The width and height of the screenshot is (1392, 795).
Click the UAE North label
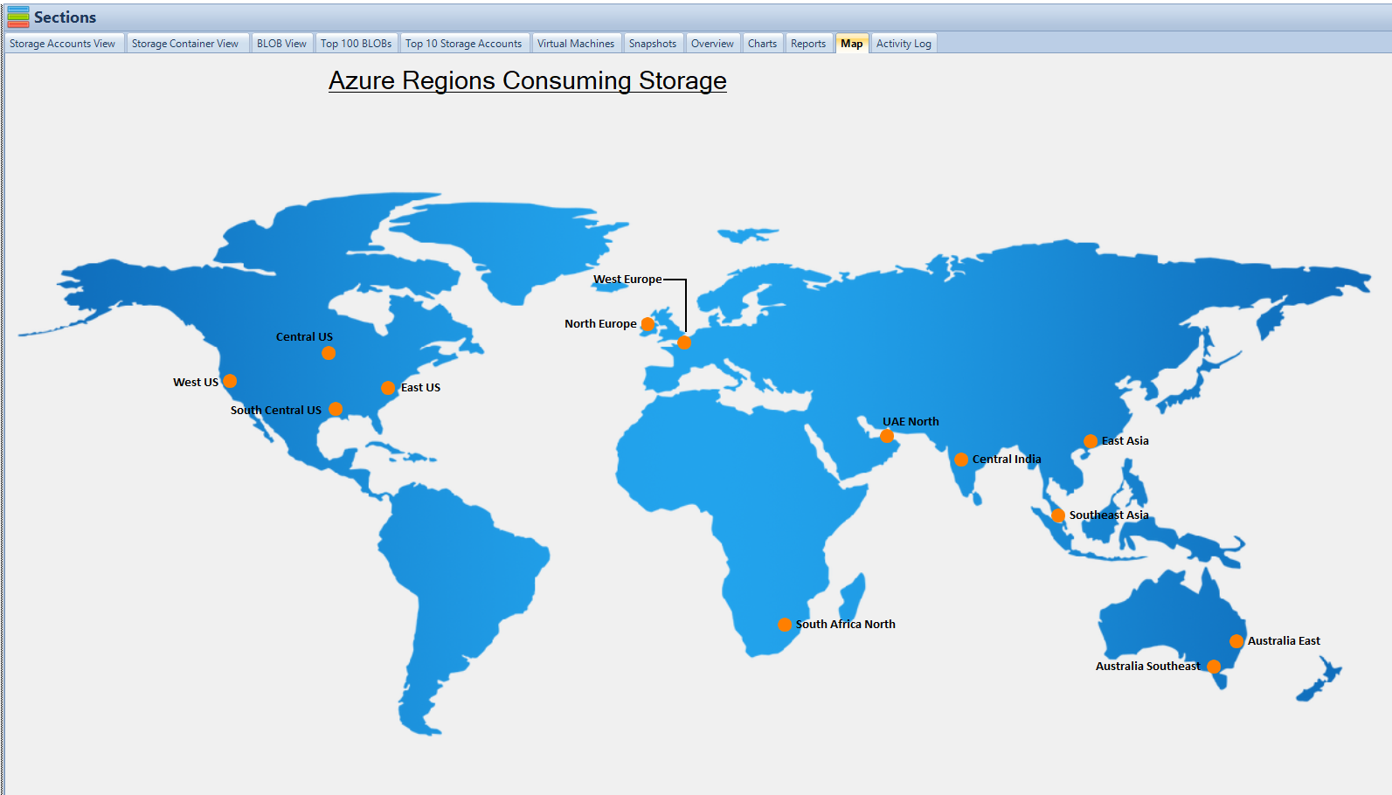coord(911,422)
